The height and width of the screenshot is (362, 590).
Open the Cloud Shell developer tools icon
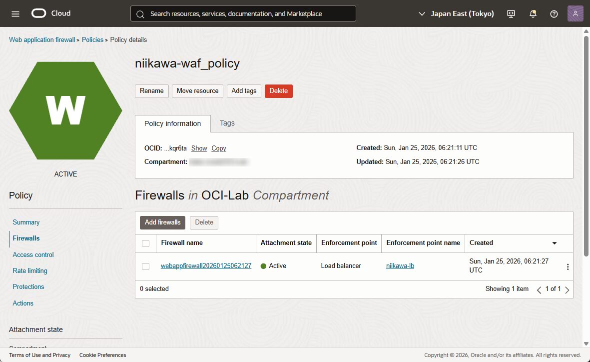[511, 13]
